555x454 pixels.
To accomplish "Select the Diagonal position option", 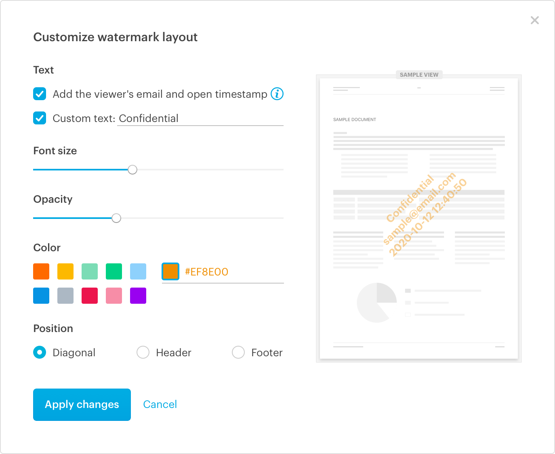I will (x=39, y=352).
